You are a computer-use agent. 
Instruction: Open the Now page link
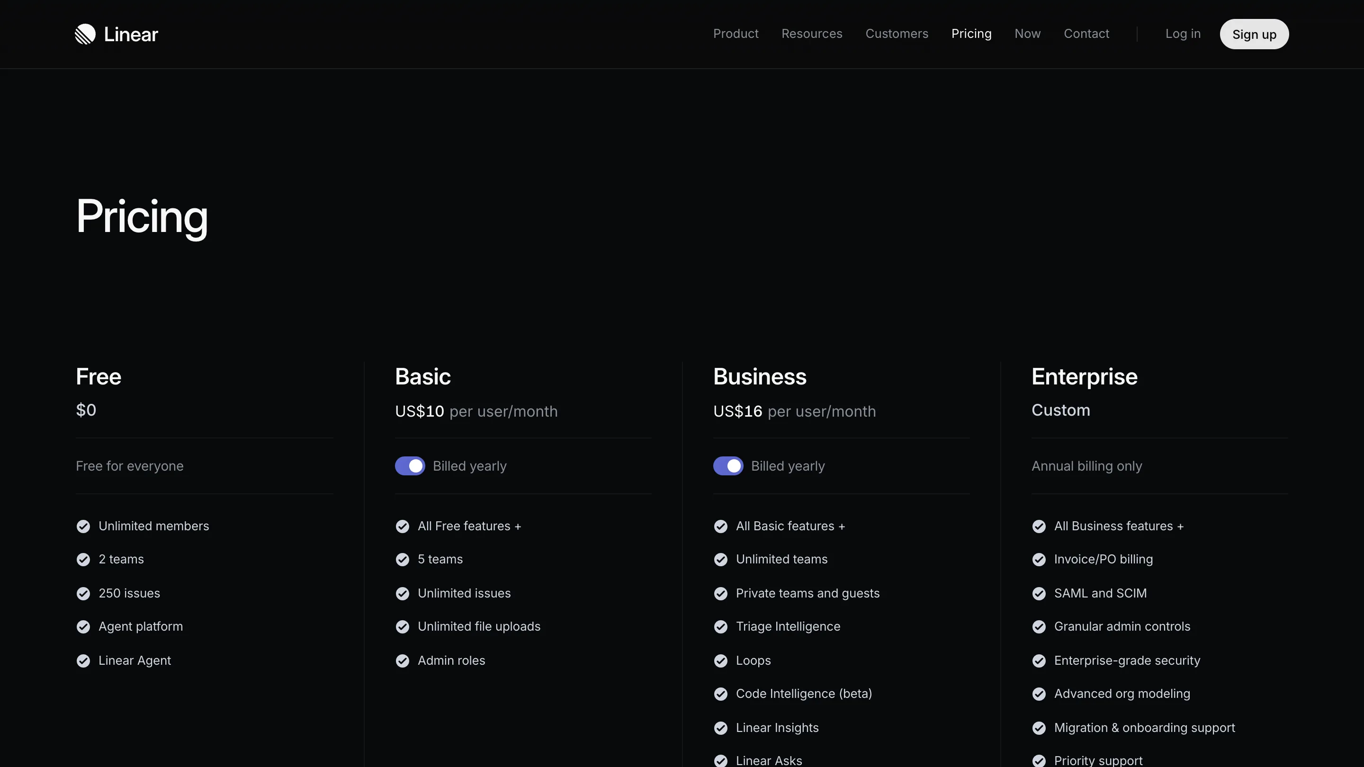point(1027,33)
